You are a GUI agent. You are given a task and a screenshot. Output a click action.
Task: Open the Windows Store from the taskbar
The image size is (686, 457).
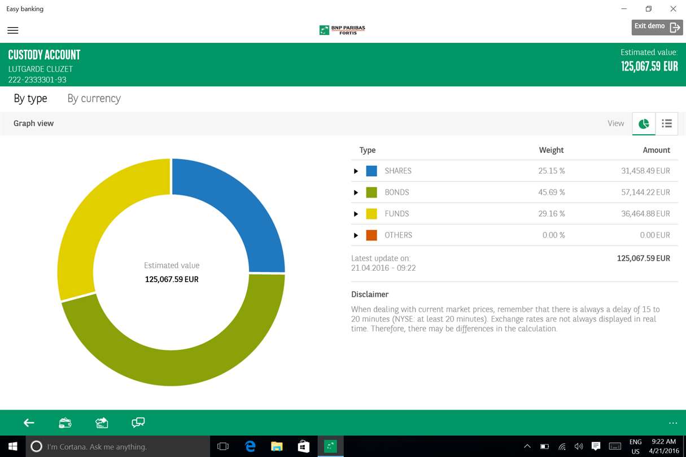coord(304,446)
